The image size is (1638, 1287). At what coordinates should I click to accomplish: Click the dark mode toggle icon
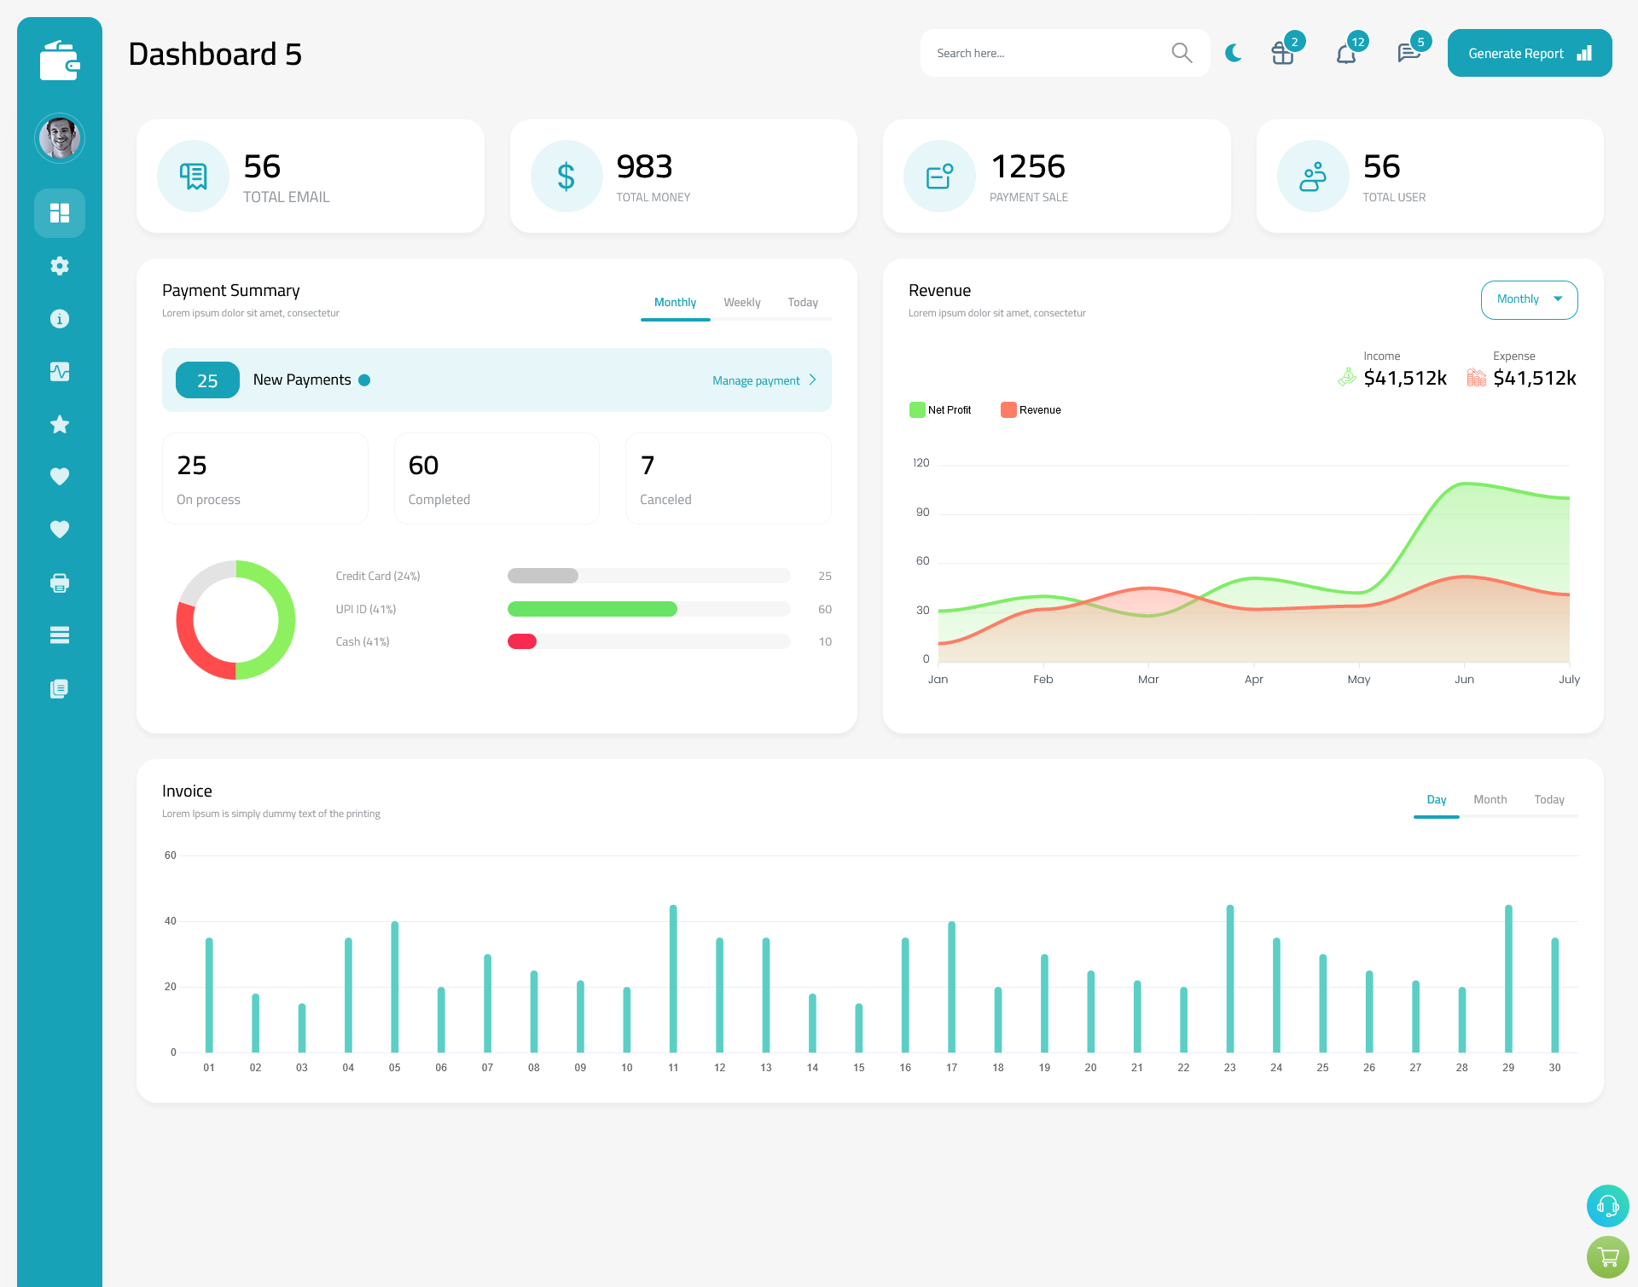click(x=1233, y=53)
